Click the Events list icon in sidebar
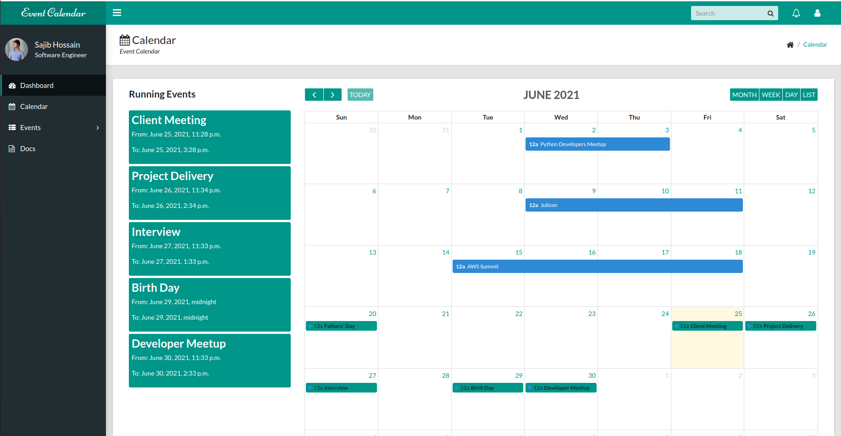The height and width of the screenshot is (436, 841). (x=12, y=127)
